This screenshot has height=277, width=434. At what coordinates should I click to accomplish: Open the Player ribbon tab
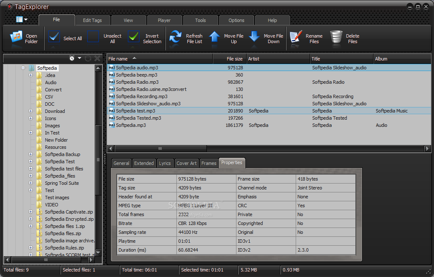click(164, 20)
